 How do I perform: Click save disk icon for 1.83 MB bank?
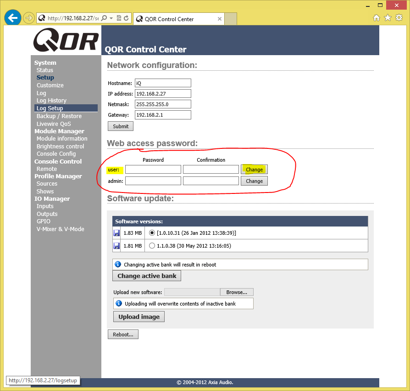click(116, 233)
